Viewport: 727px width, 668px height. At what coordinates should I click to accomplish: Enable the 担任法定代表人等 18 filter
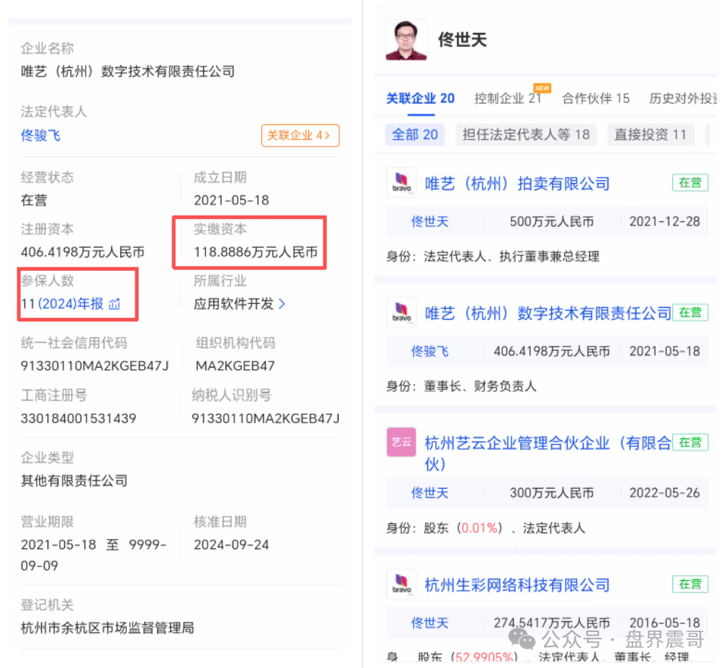click(x=526, y=134)
